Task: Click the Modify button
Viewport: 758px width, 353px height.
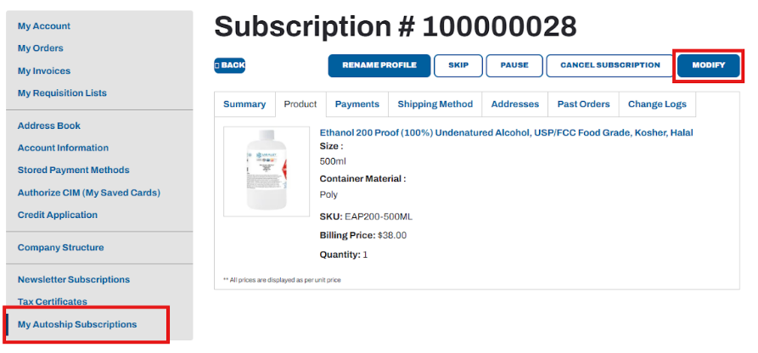Action: (x=709, y=65)
